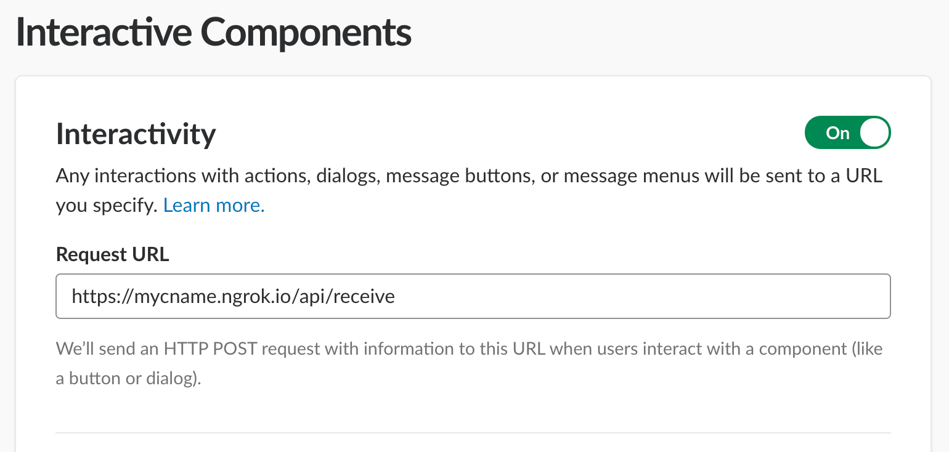Click the "a button or dialog)." helper line
The image size is (949, 452).
pos(128,378)
